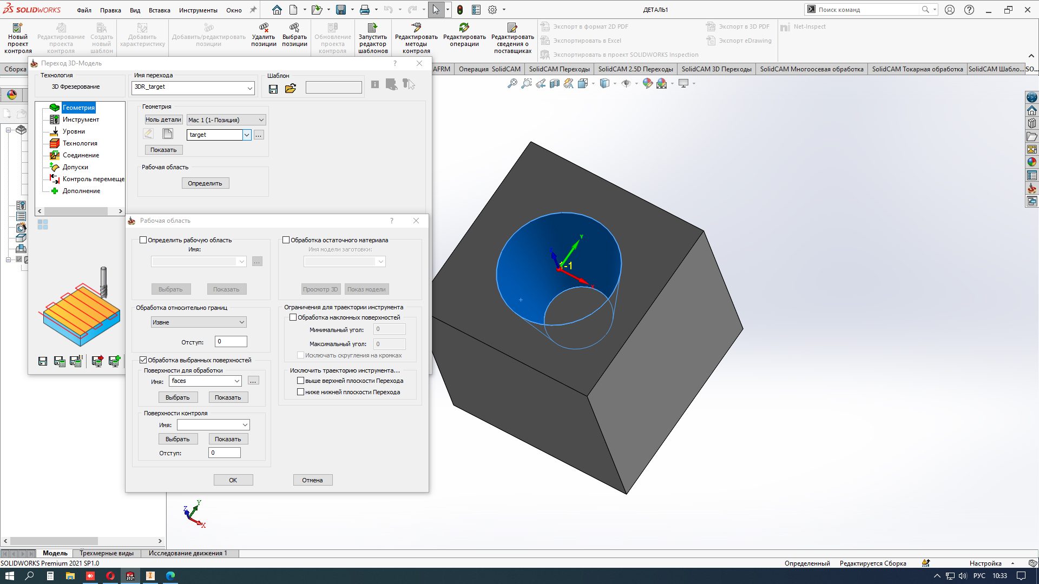Screen dimensions: 1039x584
Task: Click the Appearances color ball sidebar icon
Action: [1032, 162]
